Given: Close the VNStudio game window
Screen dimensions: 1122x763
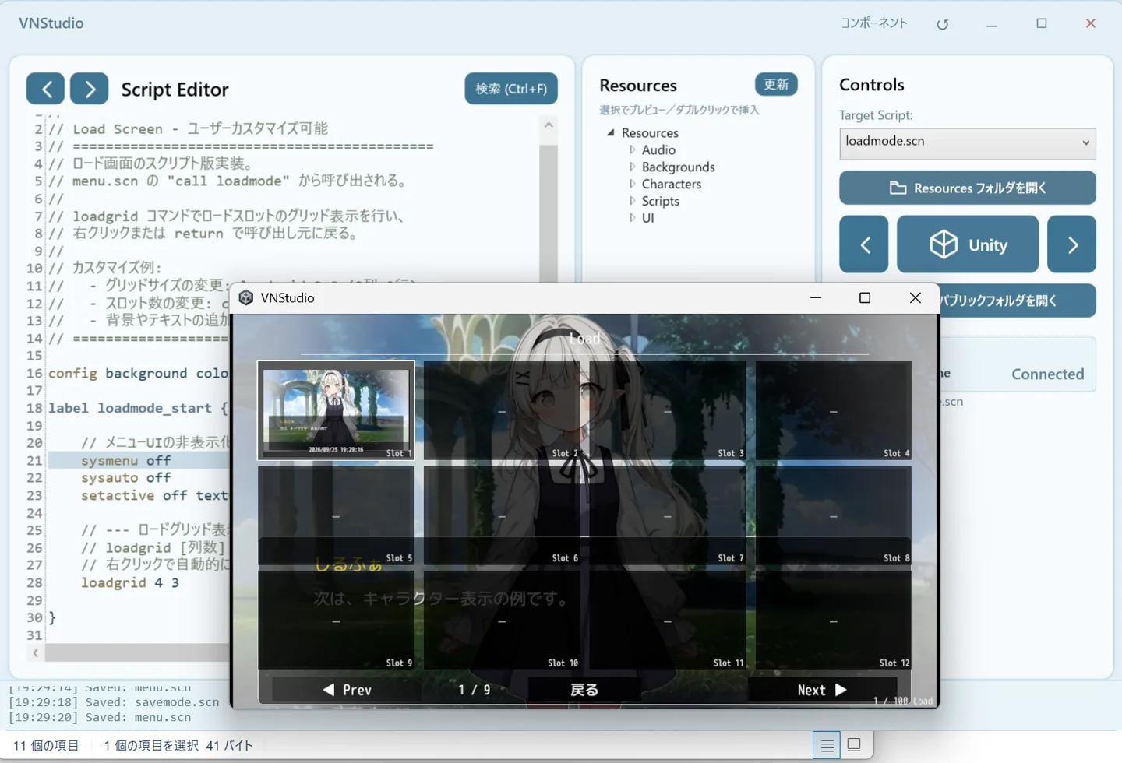Looking at the screenshot, I should (916, 297).
